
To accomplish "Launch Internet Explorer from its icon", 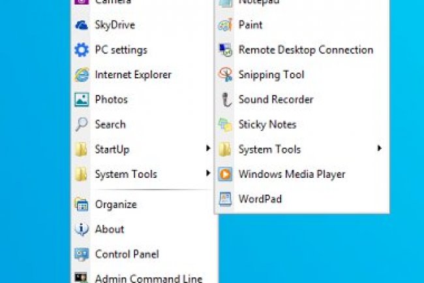I will pyautogui.click(x=82, y=75).
